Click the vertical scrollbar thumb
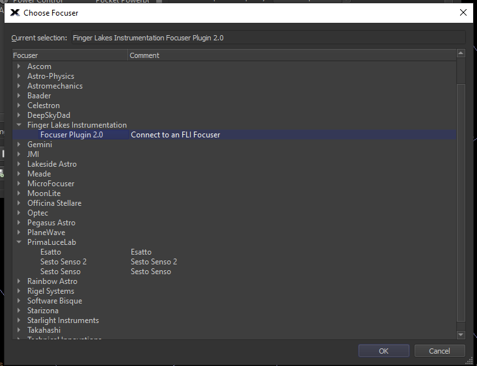The height and width of the screenshot is (366, 477). [461, 203]
